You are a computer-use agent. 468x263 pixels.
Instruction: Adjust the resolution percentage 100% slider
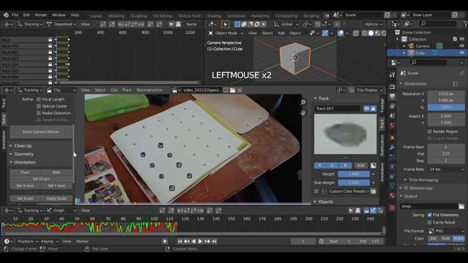pos(446,107)
